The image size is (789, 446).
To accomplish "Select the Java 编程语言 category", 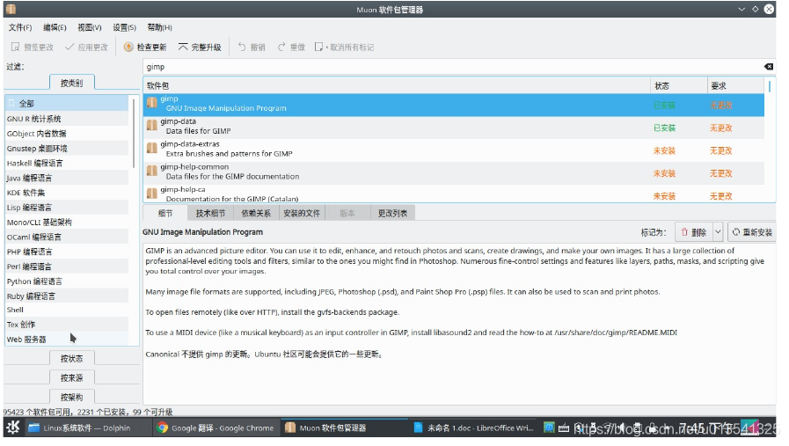I will (x=67, y=178).
